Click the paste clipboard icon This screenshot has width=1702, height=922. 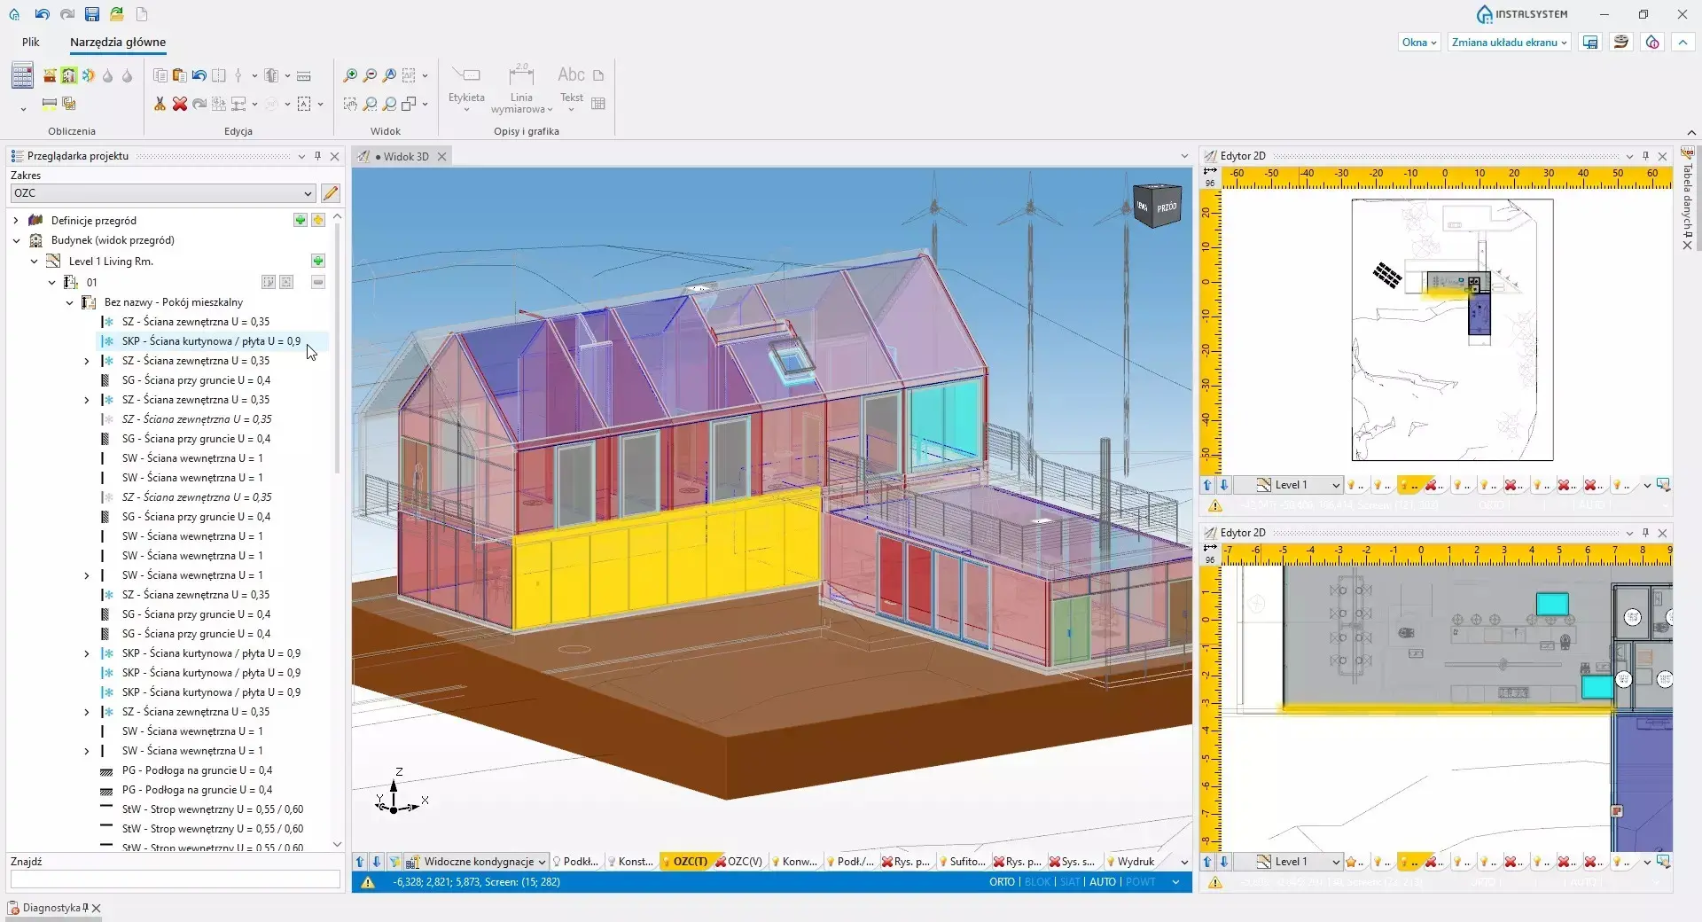click(179, 75)
